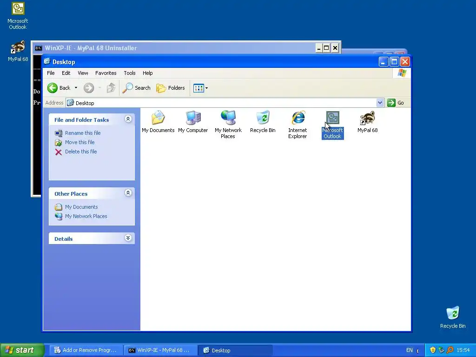Select Recycle Bin on the desktop background

(453, 313)
